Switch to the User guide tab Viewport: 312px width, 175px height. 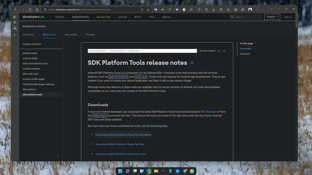coord(71,35)
